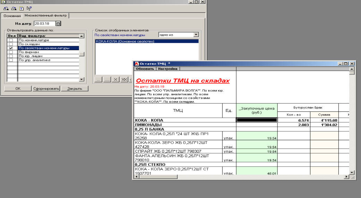Click the 'СПРАЙТ ЖБ 0,25Л*12ШТ 798307' row

point(178,151)
